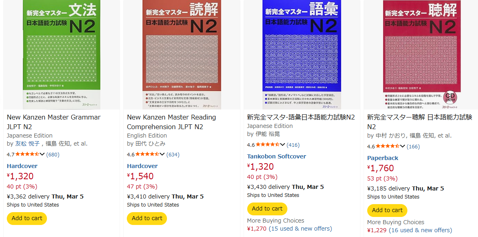The image size is (478, 237).
Task: Add 聴解 N2 book to cart
Action: (387, 210)
